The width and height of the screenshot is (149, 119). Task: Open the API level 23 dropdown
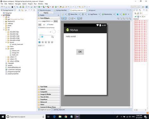click(126, 14)
